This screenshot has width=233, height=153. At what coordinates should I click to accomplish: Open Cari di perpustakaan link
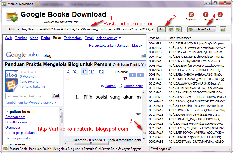click(21, 133)
